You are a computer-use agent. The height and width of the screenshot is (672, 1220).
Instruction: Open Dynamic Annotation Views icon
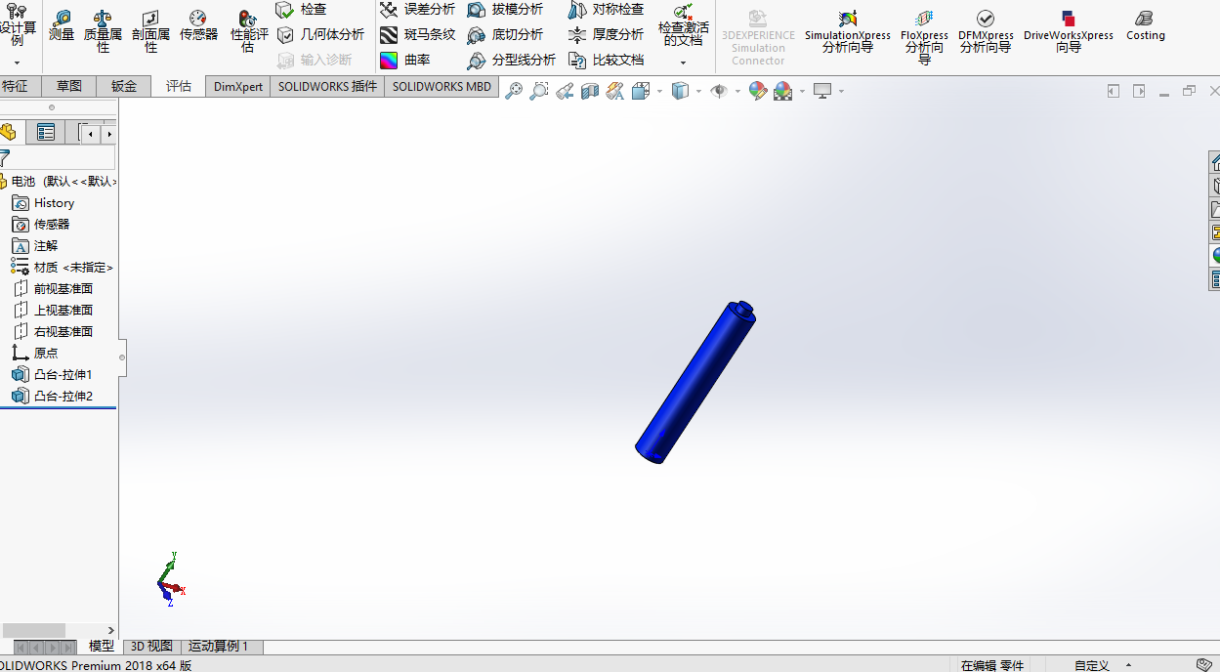615,91
